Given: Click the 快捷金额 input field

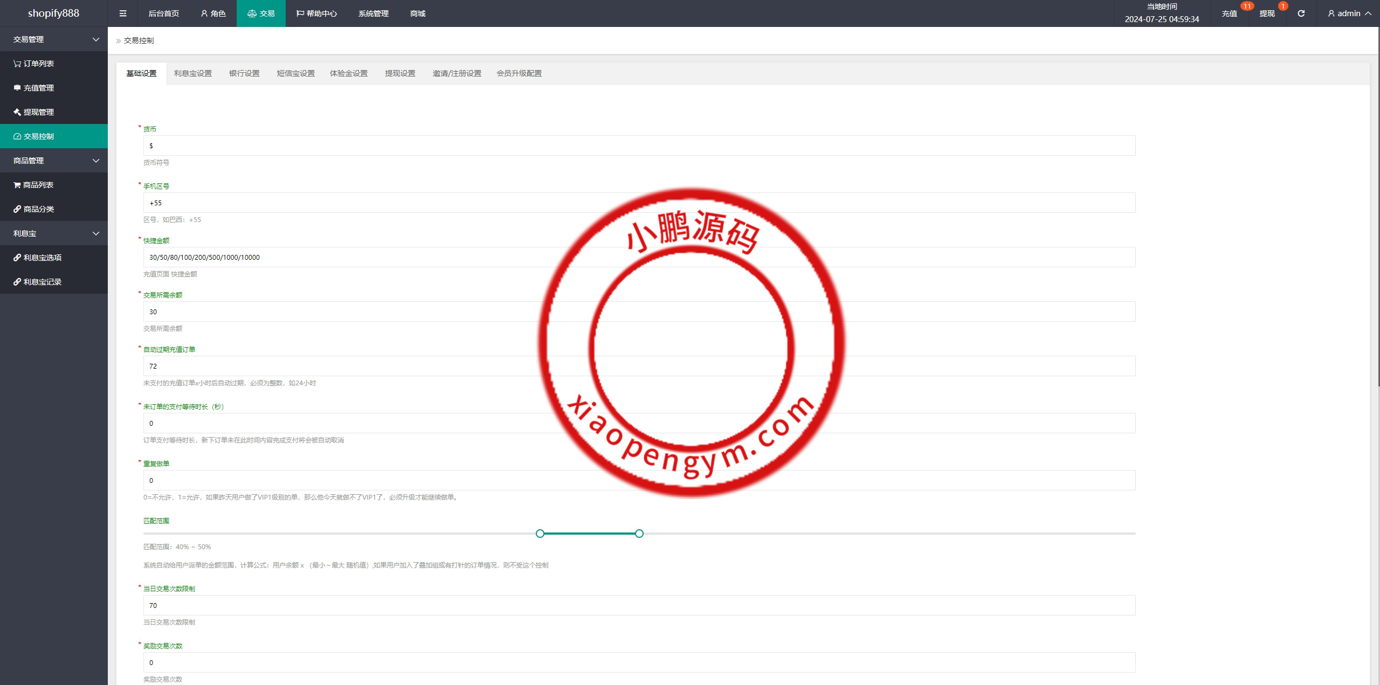Looking at the screenshot, I should pyautogui.click(x=639, y=257).
